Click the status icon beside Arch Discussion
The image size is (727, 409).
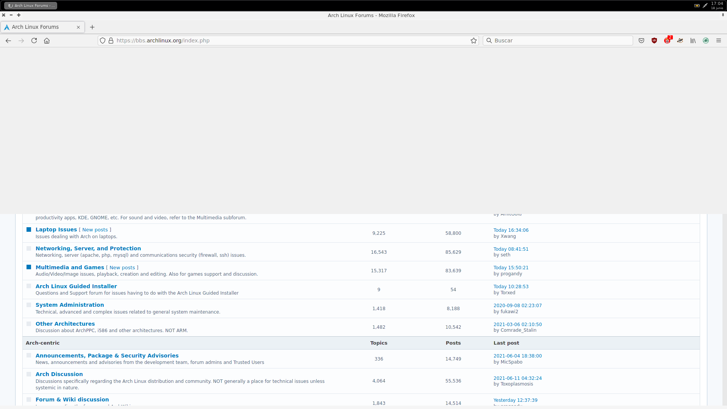pos(29,374)
